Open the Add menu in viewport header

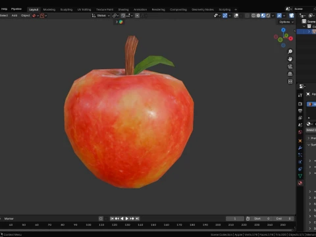(x=14, y=16)
